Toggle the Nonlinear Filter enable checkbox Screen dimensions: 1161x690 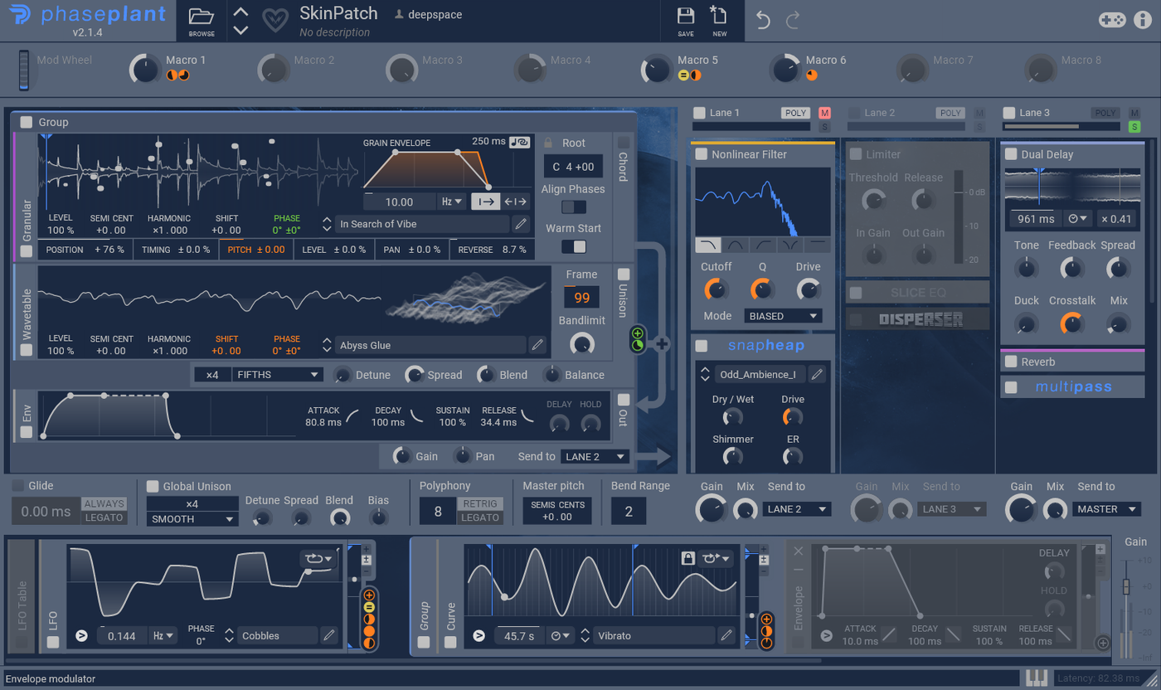701,154
